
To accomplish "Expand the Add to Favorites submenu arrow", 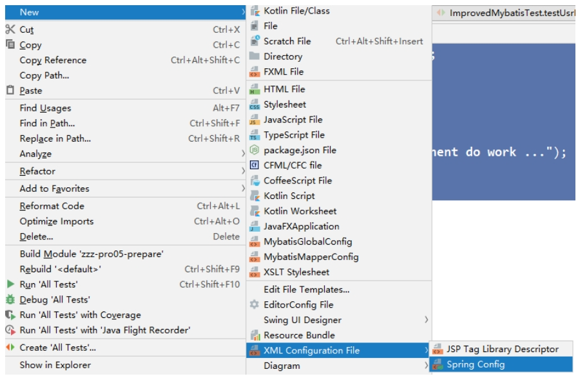I will click(243, 188).
